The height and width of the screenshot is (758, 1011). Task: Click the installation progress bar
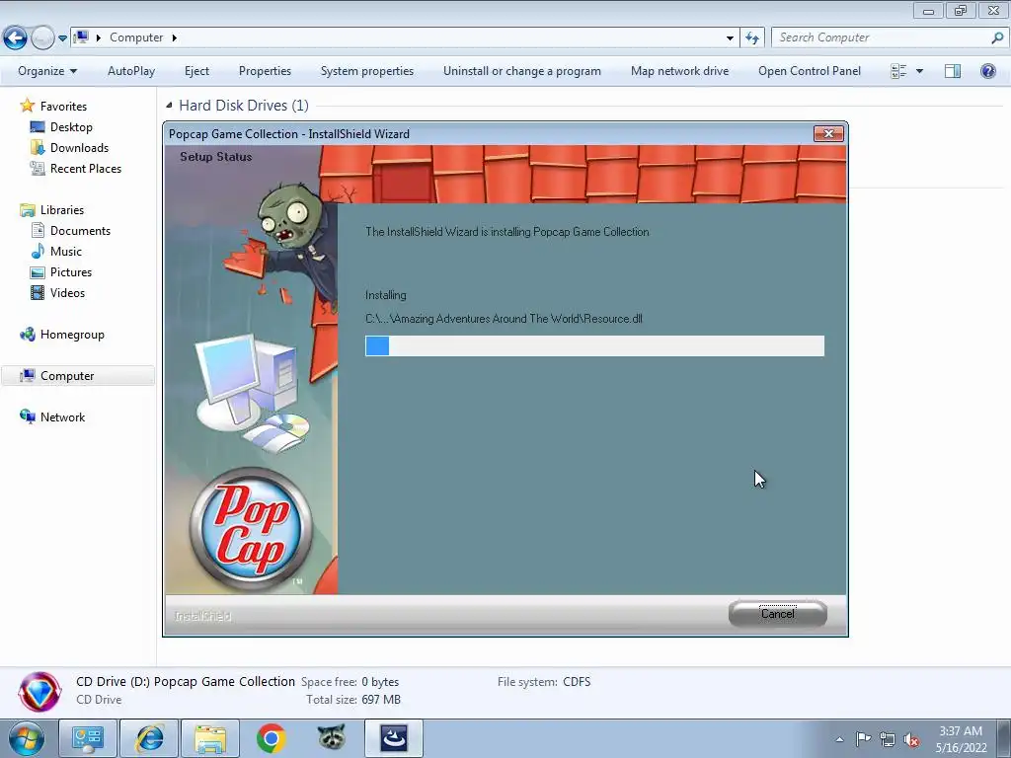coord(594,345)
